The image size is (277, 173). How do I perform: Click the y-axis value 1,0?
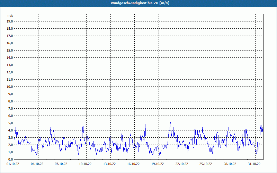click(x=10, y=152)
